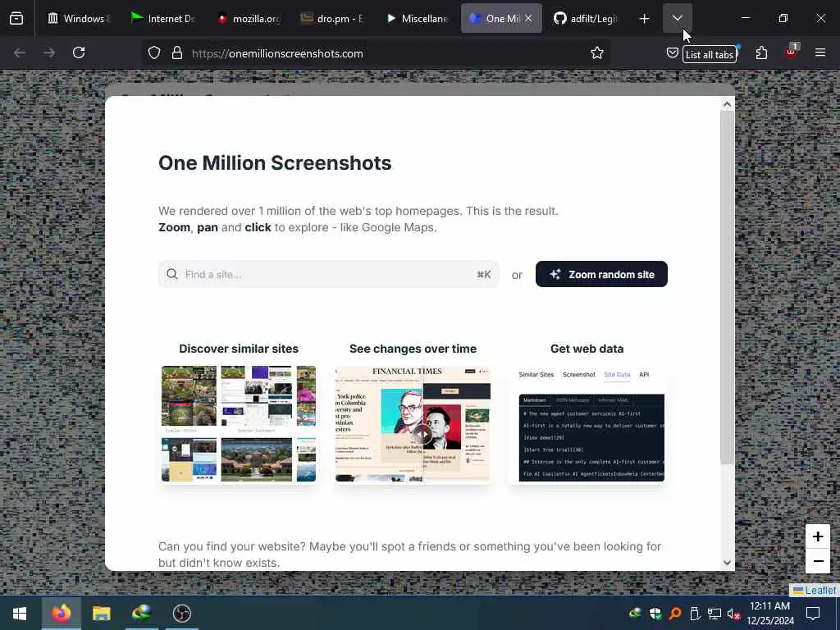Open the globe app taskbar icon

[x=141, y=613]
